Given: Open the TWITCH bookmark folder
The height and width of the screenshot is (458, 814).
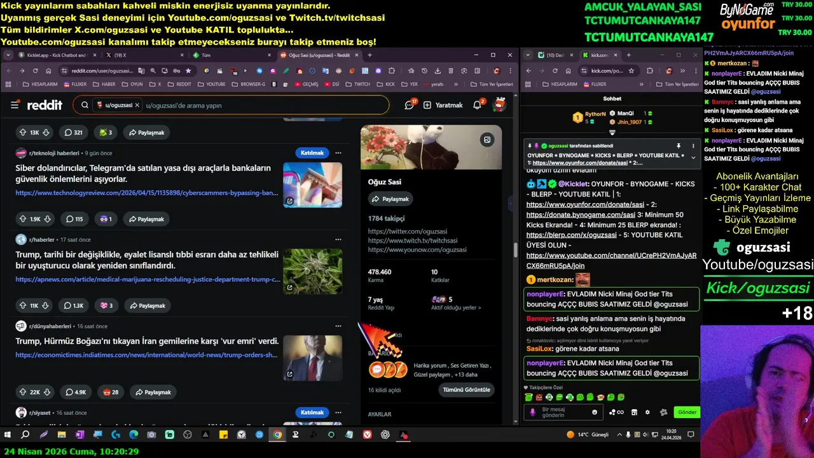Looking at the screenshot, I should point(358,84).
